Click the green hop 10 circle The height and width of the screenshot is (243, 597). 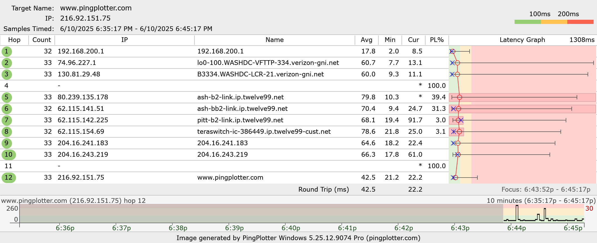(9, 155)
